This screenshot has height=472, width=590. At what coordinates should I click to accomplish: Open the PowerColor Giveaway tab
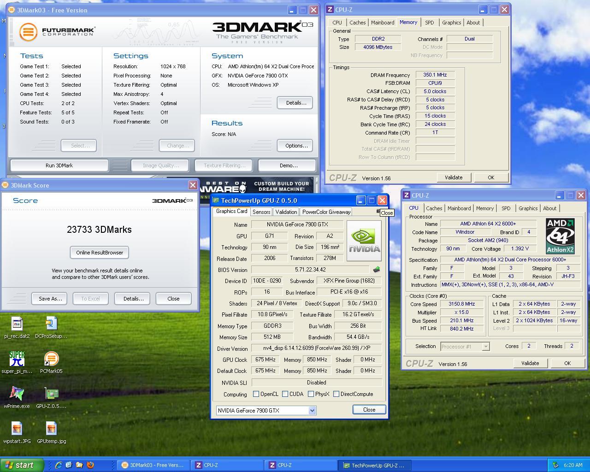click(x=326, y=212)
